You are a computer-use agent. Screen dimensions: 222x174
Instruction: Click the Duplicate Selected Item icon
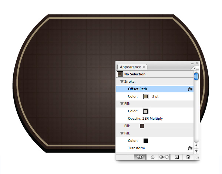pyautogui.click(x=177, y=157)
